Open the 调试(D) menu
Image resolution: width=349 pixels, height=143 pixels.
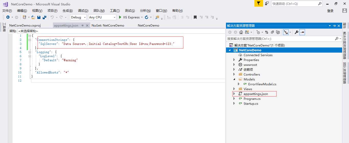83,11
